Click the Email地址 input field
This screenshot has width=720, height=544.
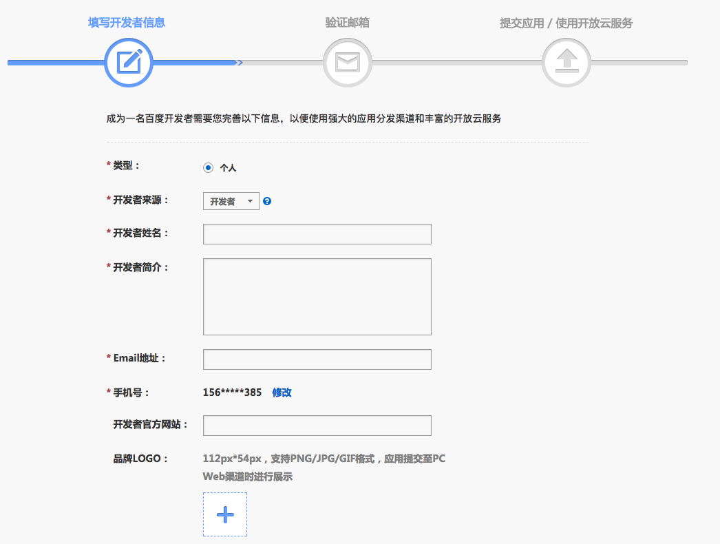pyautogui.click(x=317, y=359)
